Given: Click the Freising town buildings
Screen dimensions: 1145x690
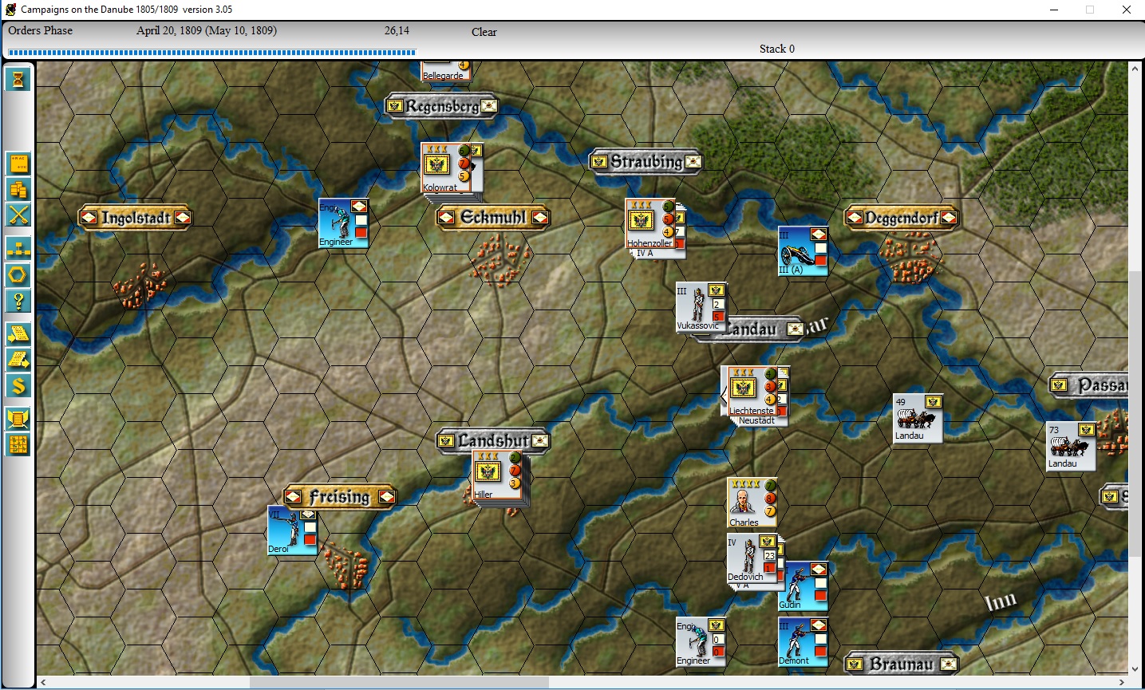Looking at the screenshot, I should pos(347,564).
